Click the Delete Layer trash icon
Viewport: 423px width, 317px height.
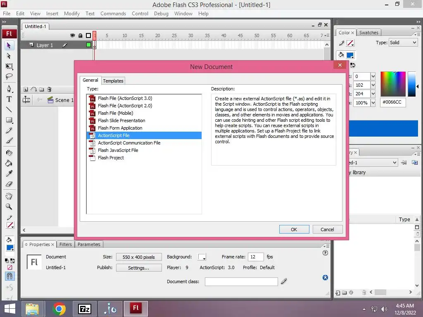49,89
